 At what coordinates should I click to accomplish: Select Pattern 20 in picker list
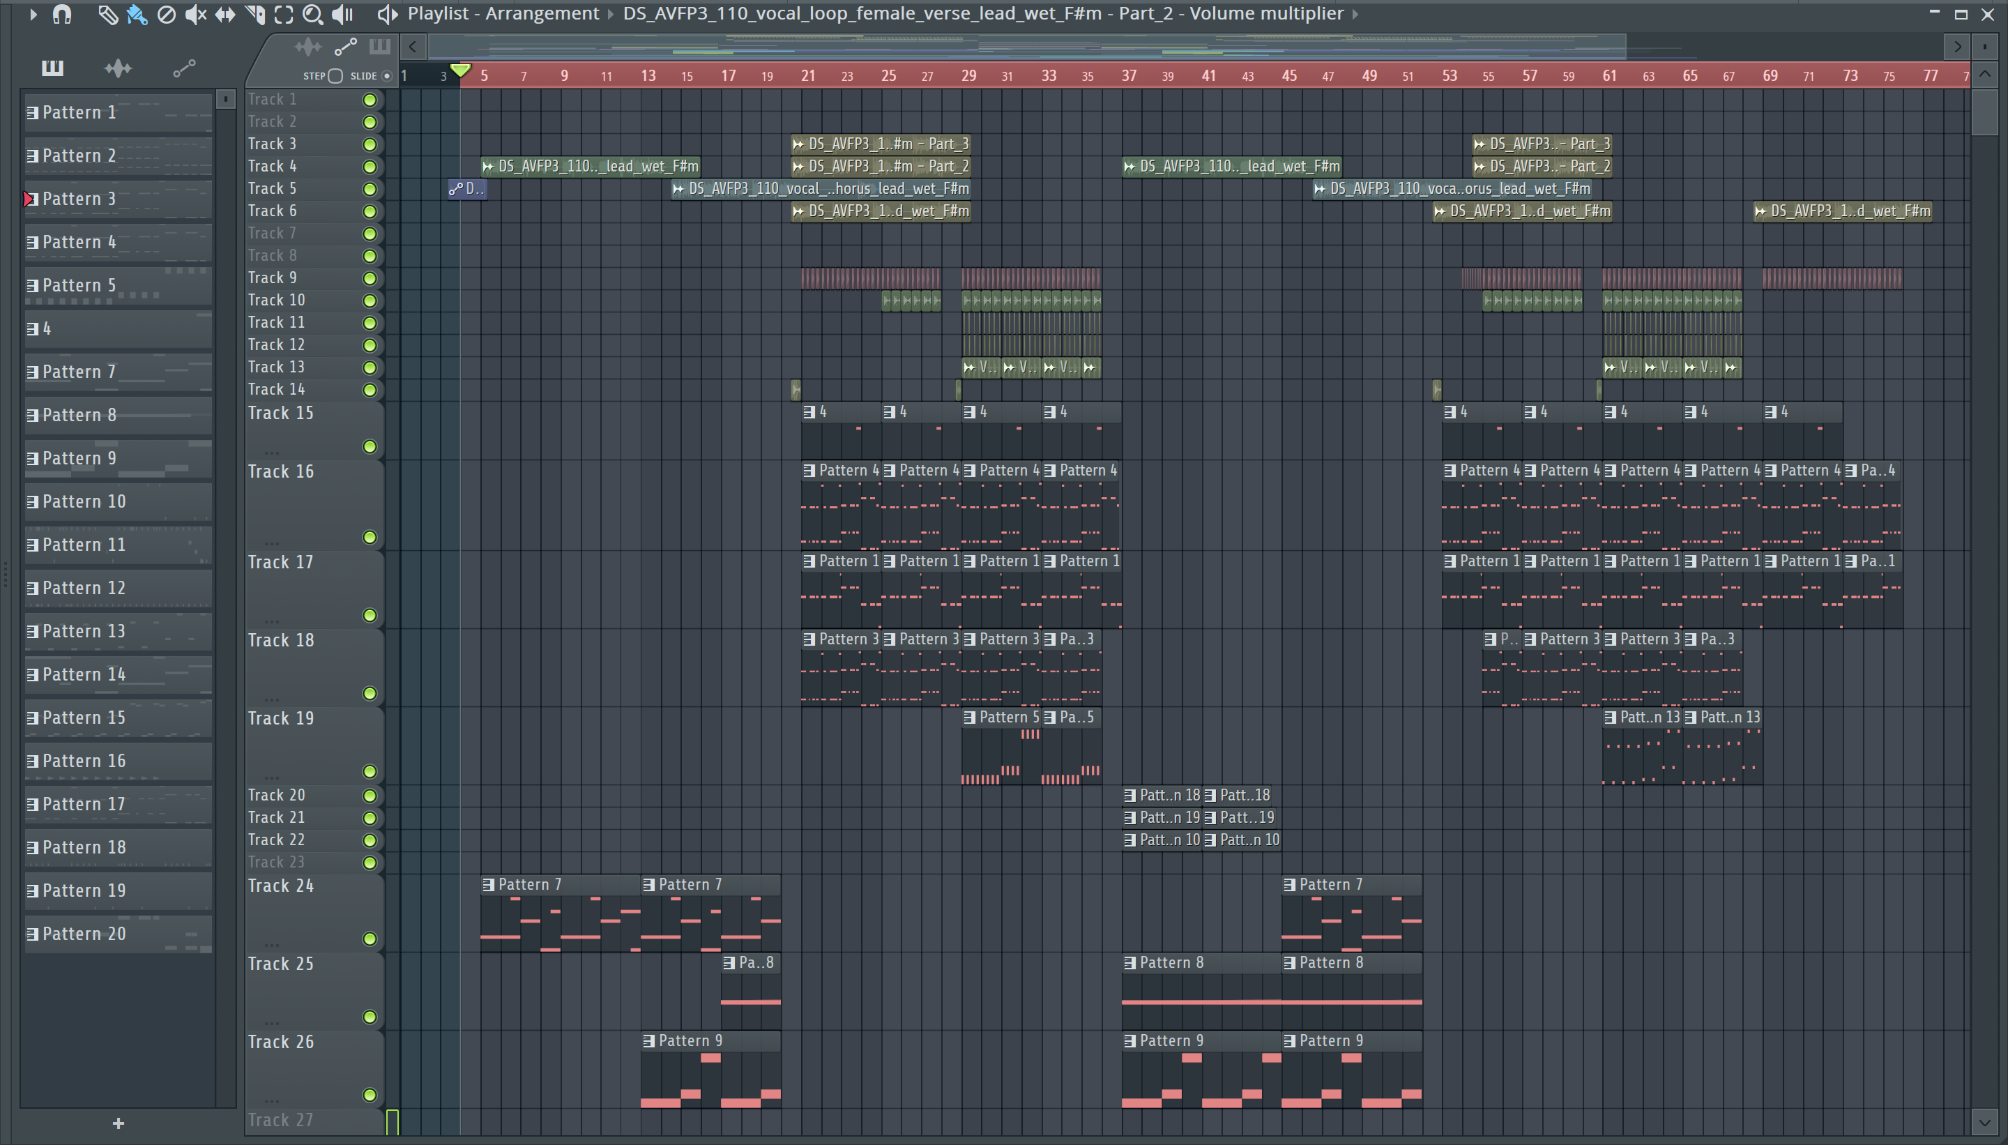pyautogui.click(x=118, y=934)
